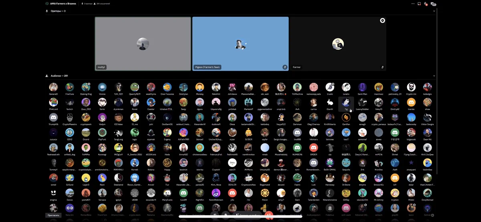Open Viktor Sangre's audience avatar
The image size is (481, 222).
[x=427, y=118]
